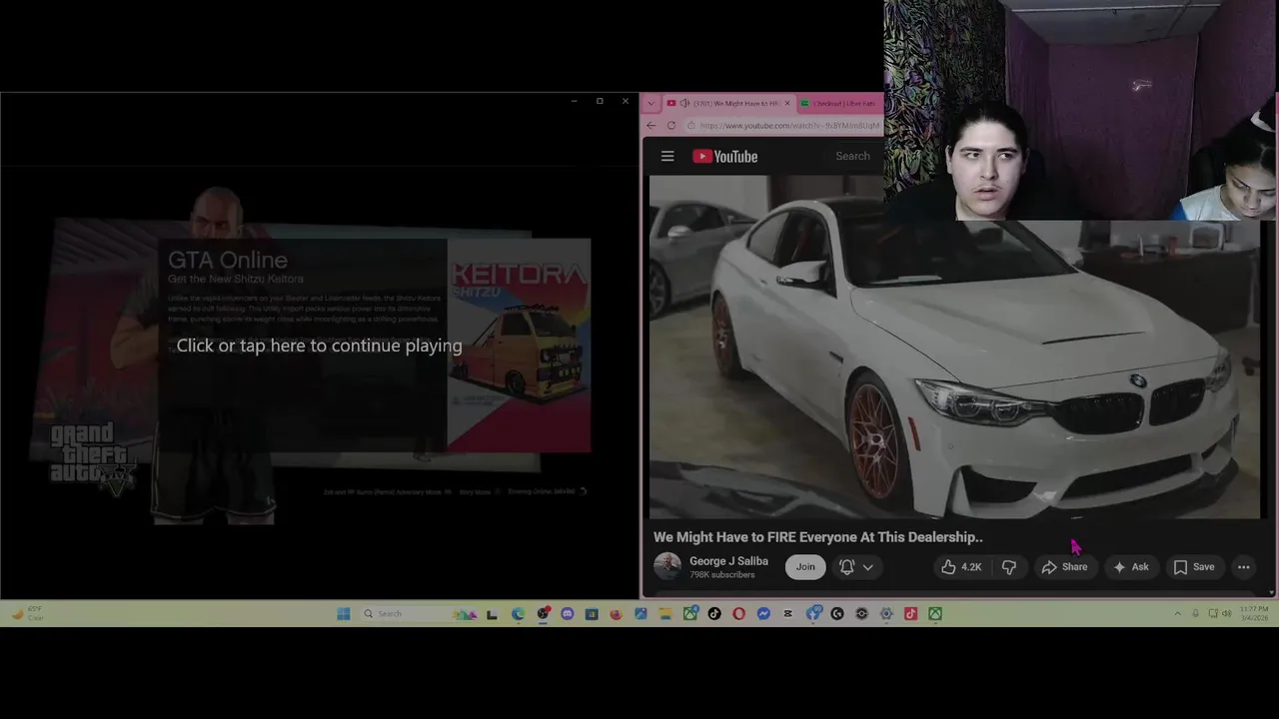Open the Logitech G Hub taskbar icon
The height and width of the screenshot is (719, 1279).
(837, 613)
